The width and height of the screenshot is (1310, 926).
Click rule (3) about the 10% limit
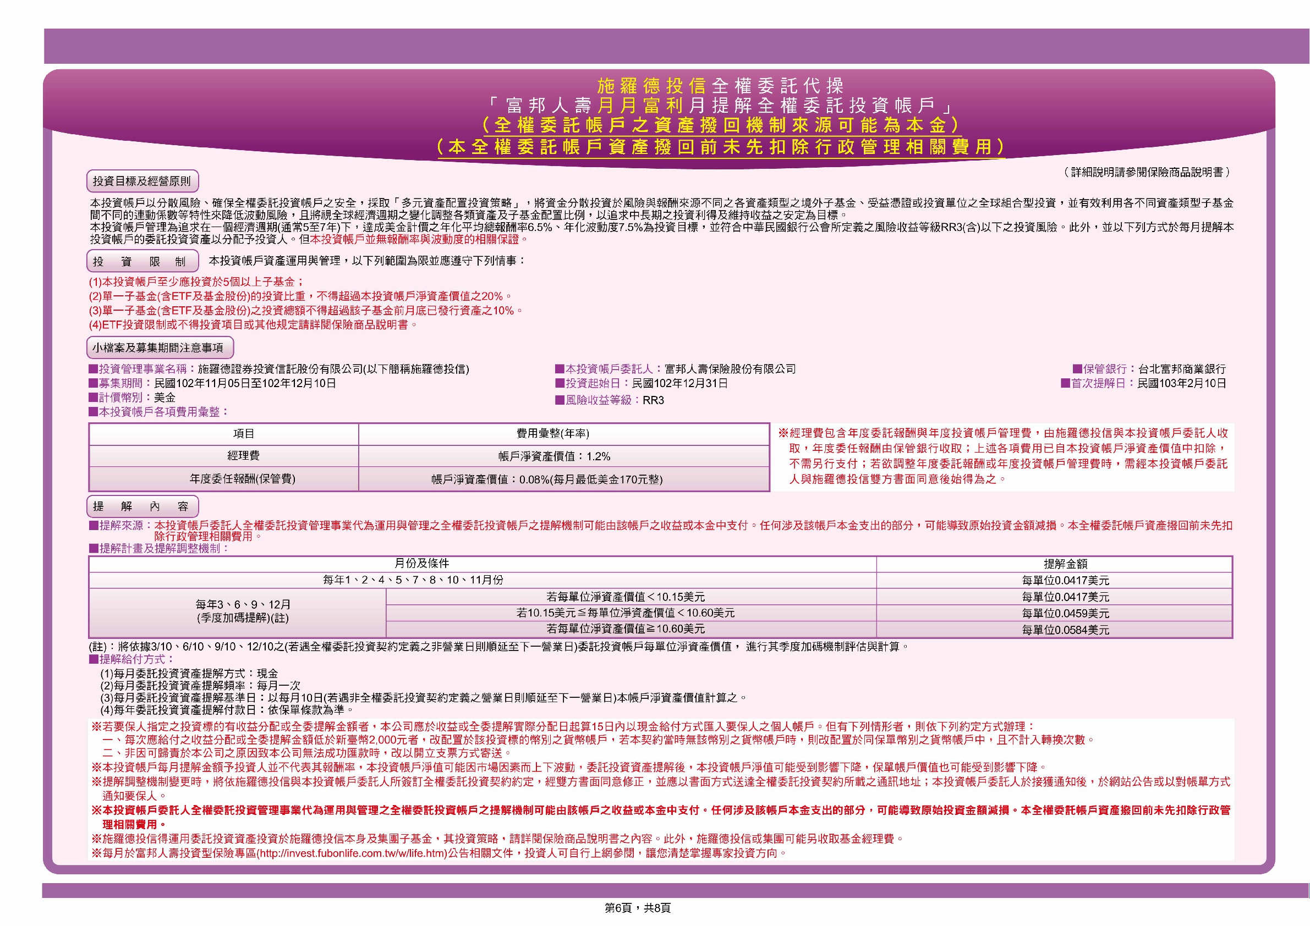click(x=306, y=310)
